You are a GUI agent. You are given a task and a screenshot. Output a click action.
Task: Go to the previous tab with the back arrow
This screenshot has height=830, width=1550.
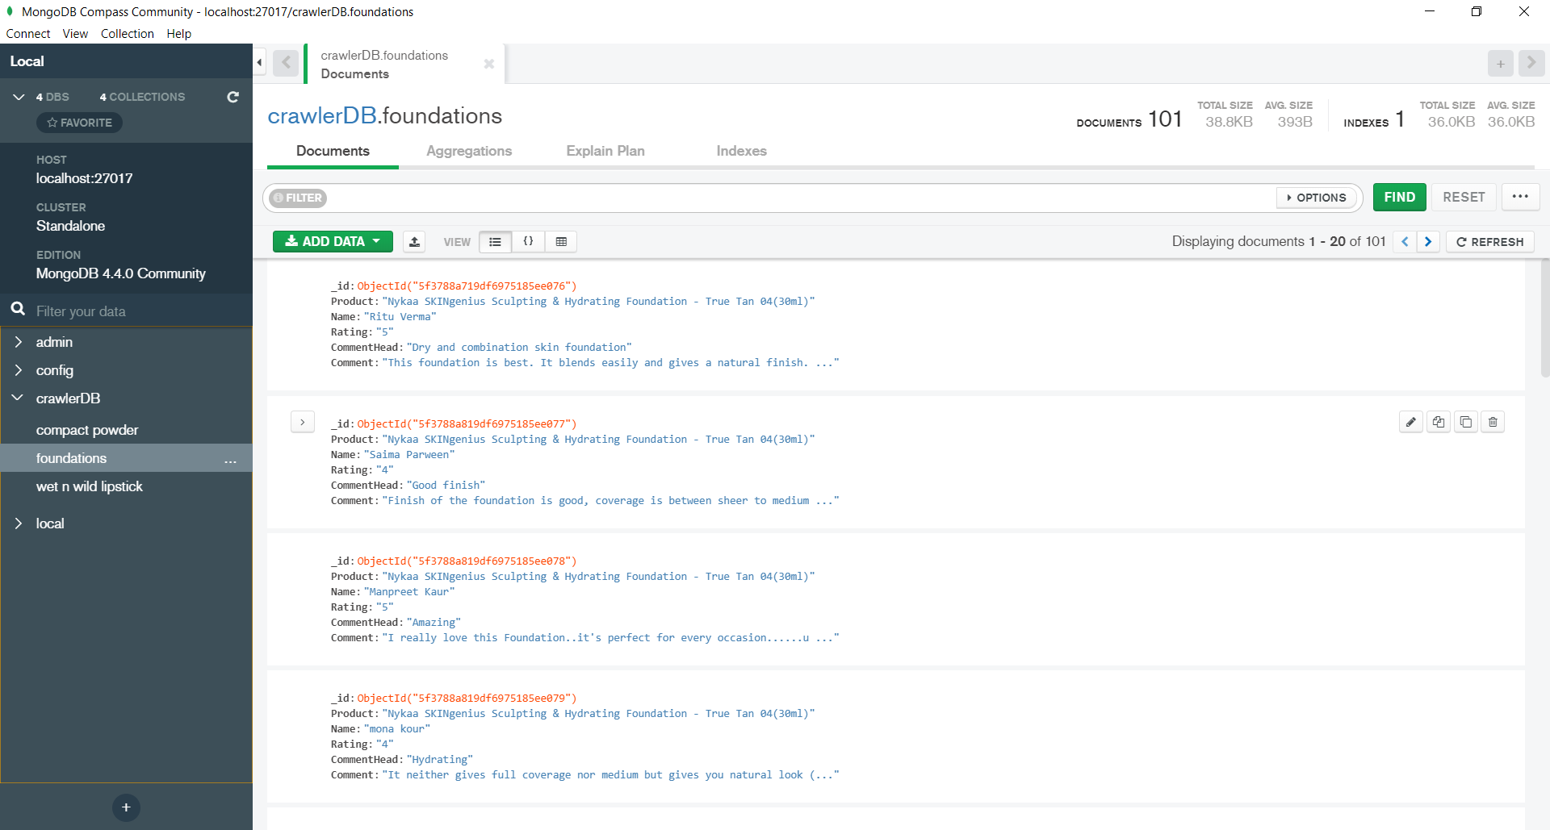click(286, 62)
